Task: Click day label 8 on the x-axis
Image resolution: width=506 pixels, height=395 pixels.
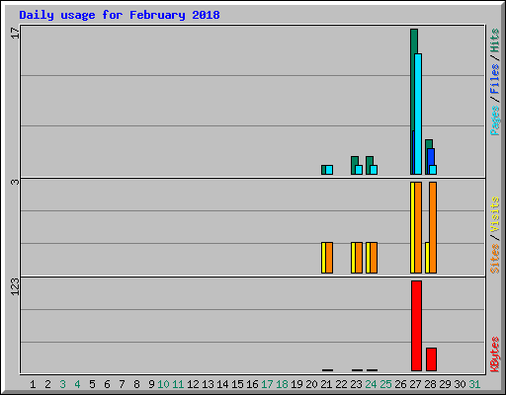Action: point(136,384)
